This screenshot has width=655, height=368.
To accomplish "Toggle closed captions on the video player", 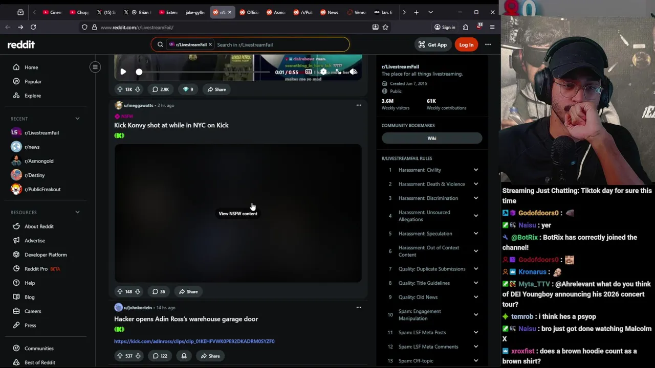I will tap(309, 72).
